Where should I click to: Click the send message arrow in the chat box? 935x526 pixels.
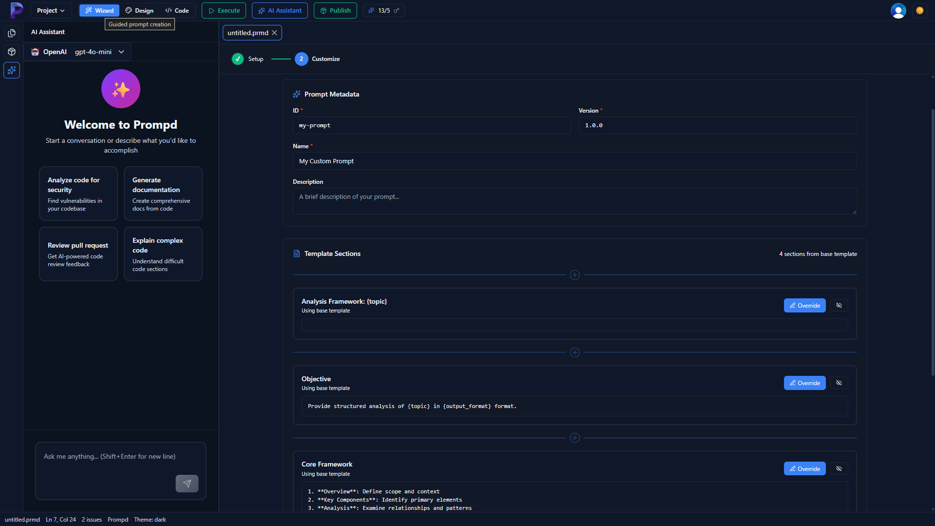(x=187, y=483)
